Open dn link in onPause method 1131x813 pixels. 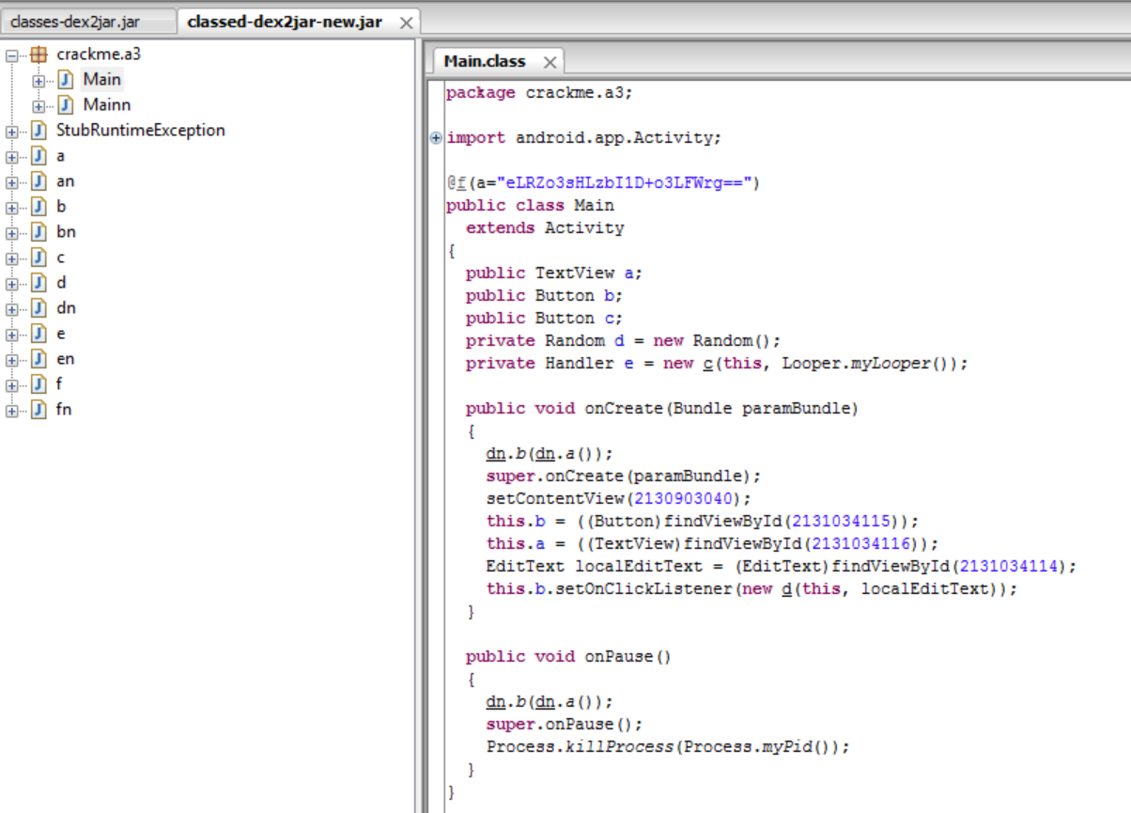point(495,702)
